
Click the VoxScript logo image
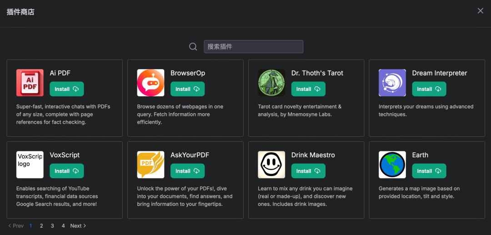click(x=30, y=165)
